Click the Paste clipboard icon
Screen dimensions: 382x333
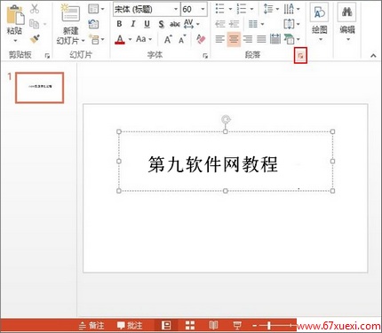tap(15, 15)
